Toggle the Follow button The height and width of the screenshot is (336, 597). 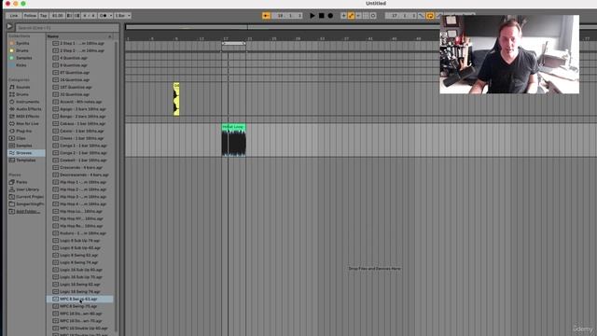pos(30,16)
